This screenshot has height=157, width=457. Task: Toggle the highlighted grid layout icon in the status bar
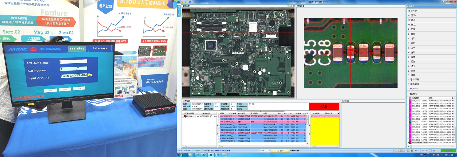(399, 151)
